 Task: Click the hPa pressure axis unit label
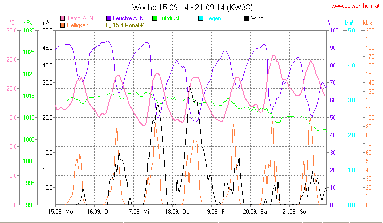pos(28,23)
